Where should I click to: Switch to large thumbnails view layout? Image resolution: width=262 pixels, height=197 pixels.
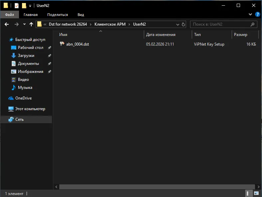(256, 193)
